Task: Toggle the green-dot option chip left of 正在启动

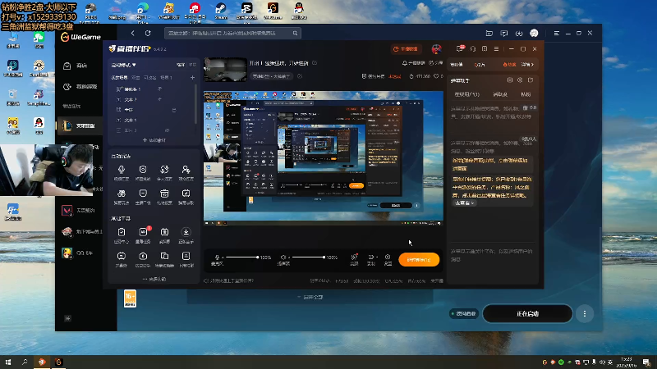Action: point(463,313)
